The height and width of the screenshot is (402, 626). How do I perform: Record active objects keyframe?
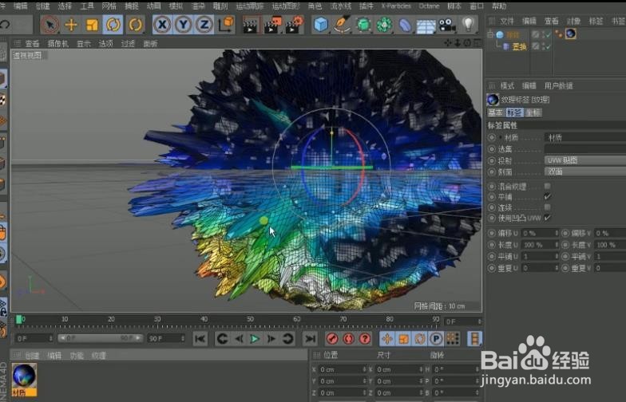(x=332, y=338)
